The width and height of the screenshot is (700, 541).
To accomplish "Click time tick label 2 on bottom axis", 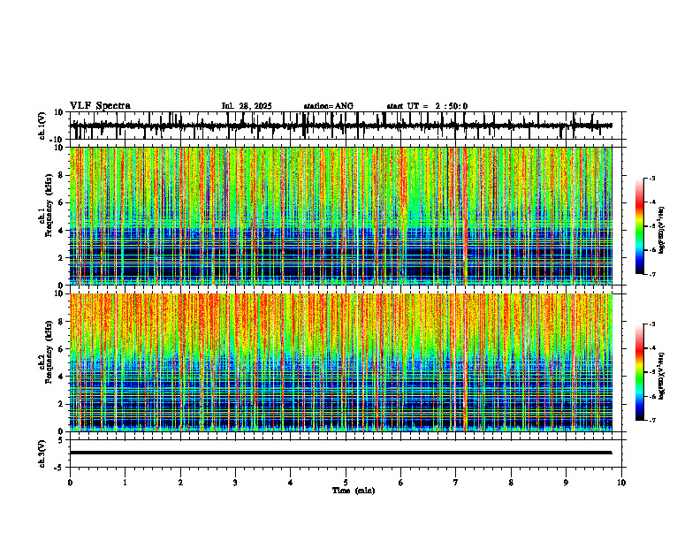I will 180,483.
